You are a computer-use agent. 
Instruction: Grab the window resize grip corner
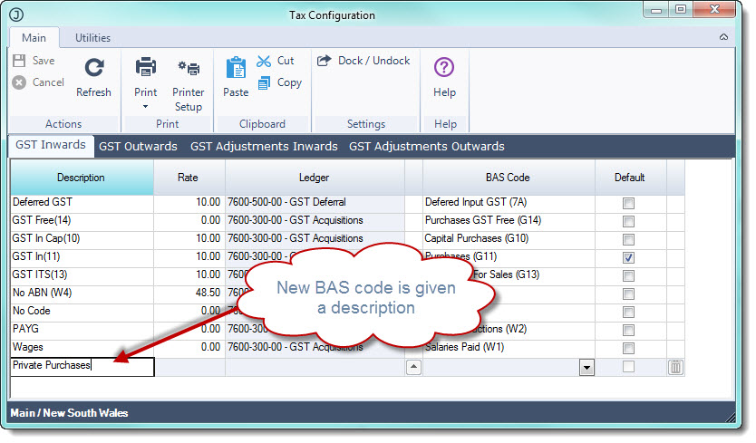click(x=732, y=419)
